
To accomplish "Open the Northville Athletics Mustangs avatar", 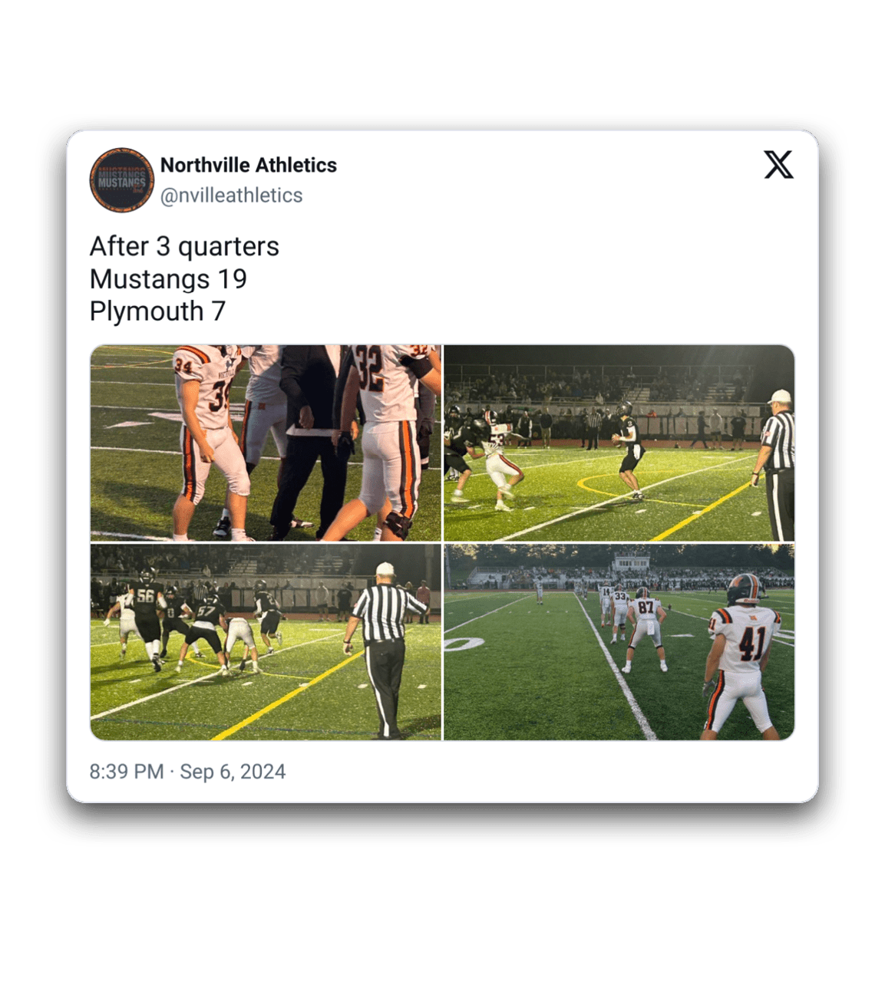I will tap(122, 180).
